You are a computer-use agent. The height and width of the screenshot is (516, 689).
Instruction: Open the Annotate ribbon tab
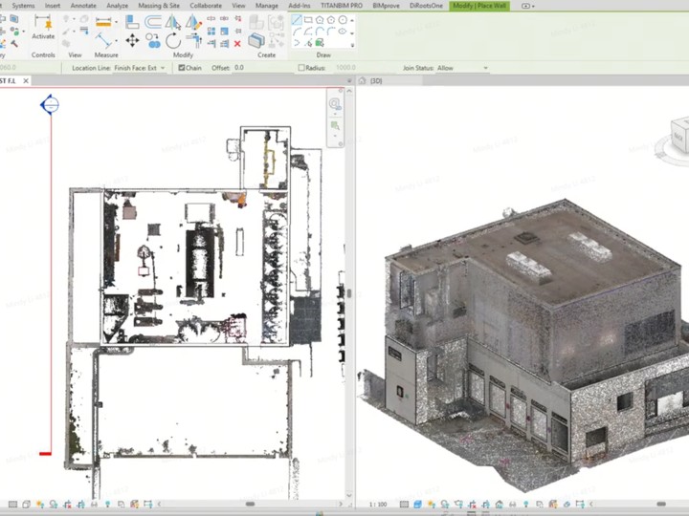pos(83,6)
